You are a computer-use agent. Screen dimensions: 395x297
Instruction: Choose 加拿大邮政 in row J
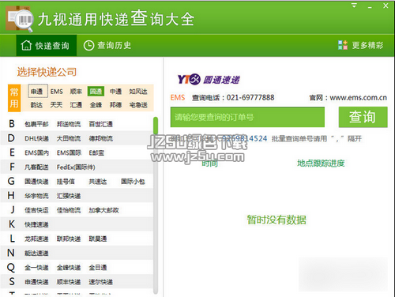pos(104,210)
